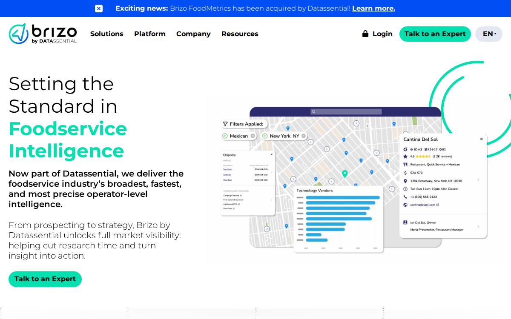This screenshot has height=319, width=511.
Task: Click the external link icon after cantinadelsol.com
Action: [438, 205]
